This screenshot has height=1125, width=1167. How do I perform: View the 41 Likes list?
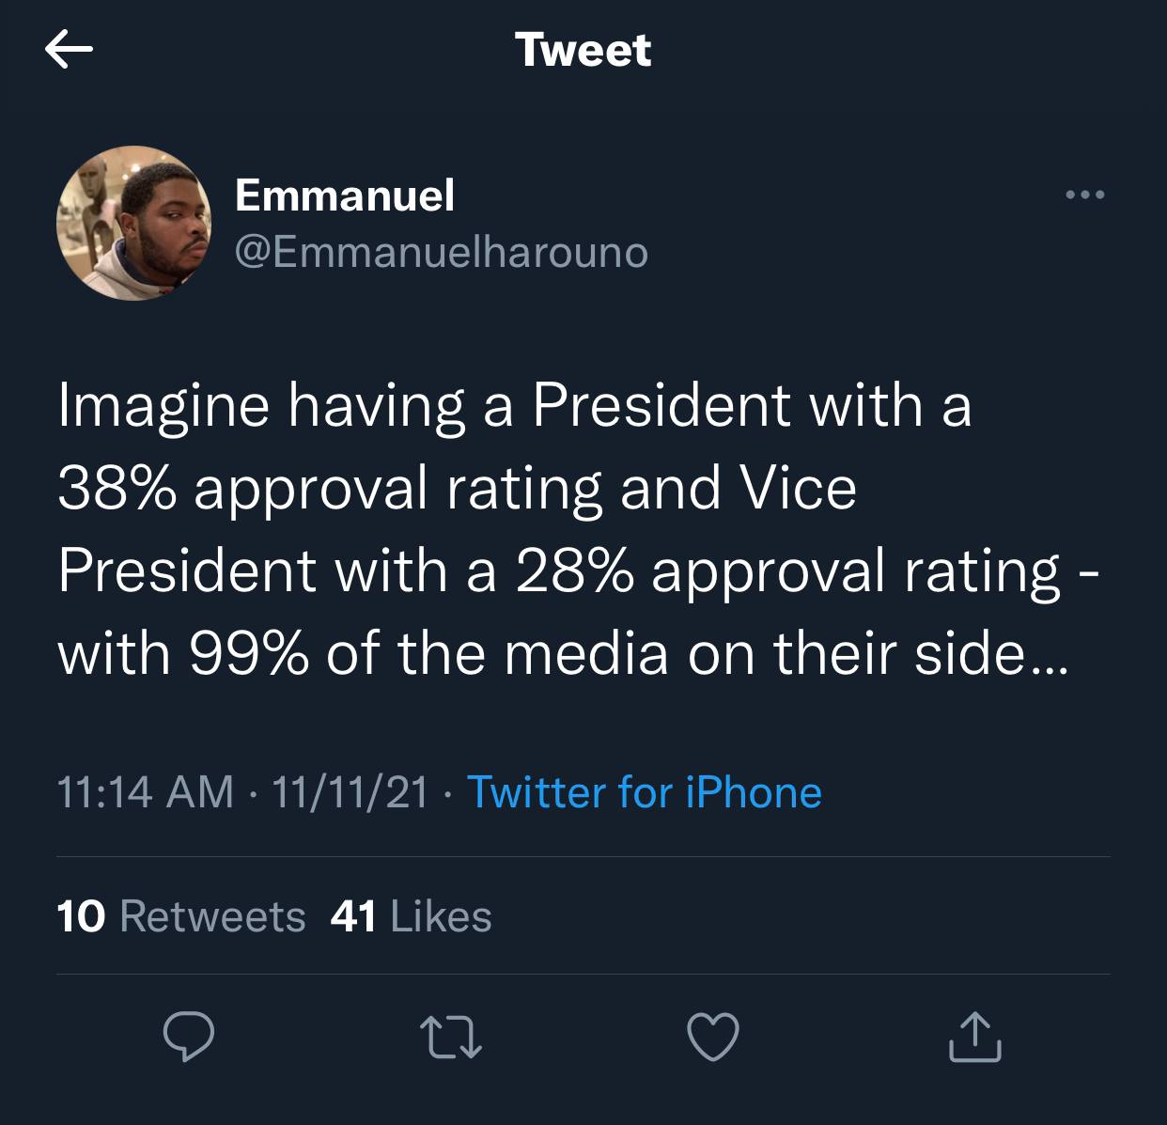point(412,916)
